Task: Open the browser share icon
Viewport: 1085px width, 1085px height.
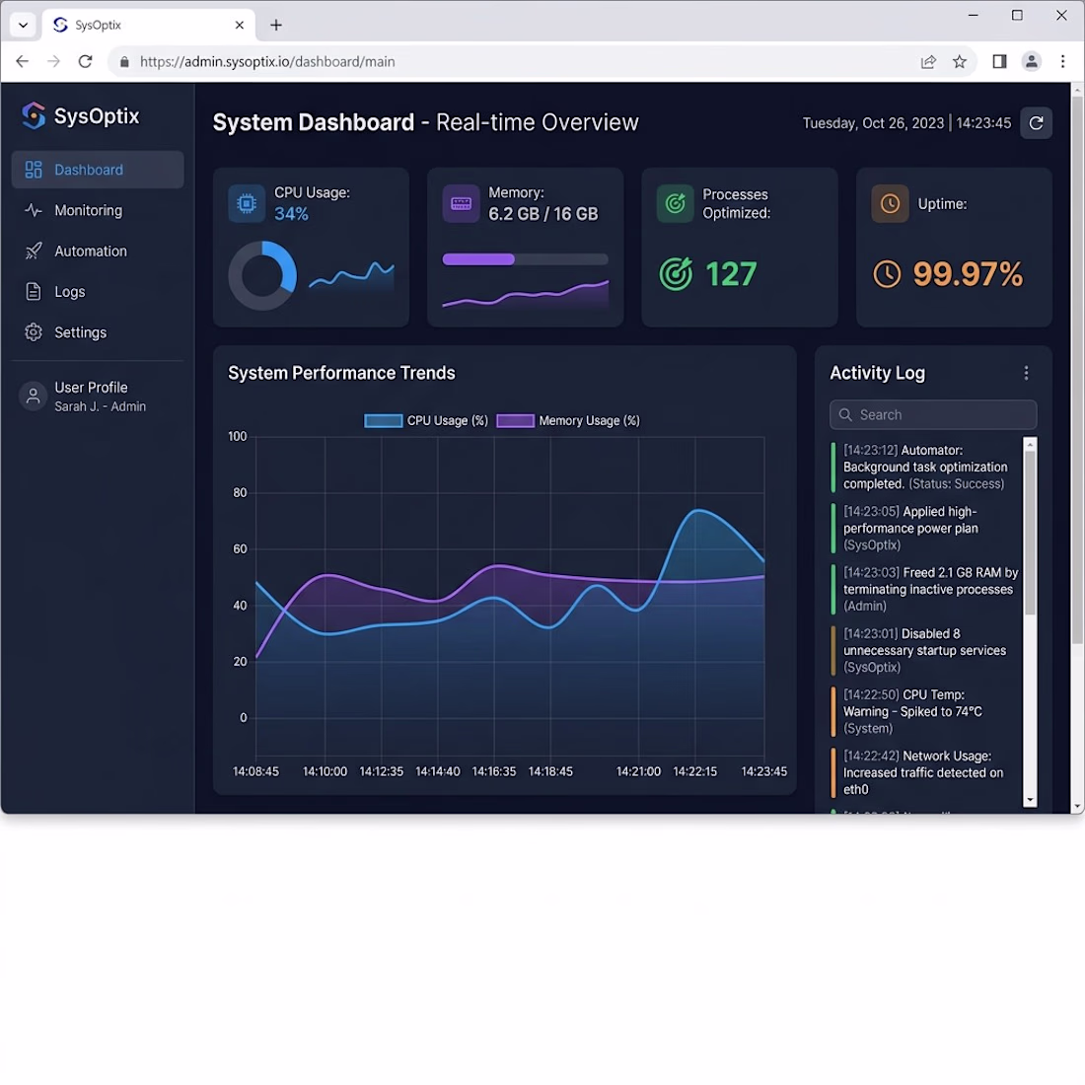Action: pyautogui.click(x=928, y=62)
